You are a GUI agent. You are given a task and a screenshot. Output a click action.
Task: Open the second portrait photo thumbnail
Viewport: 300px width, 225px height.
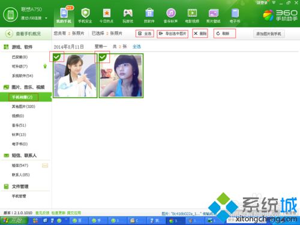[x=121, y=76]
